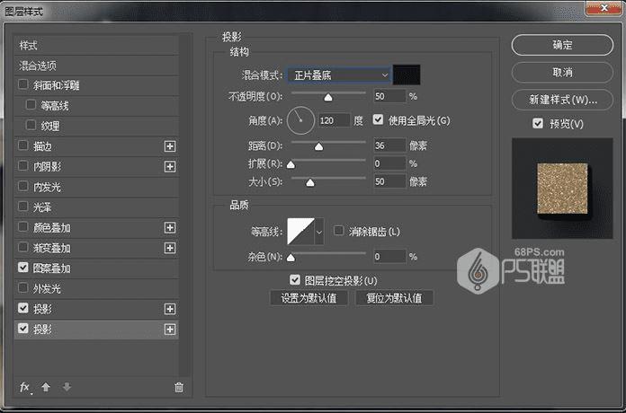Select 样式 in the left list

tap(96, 46)
